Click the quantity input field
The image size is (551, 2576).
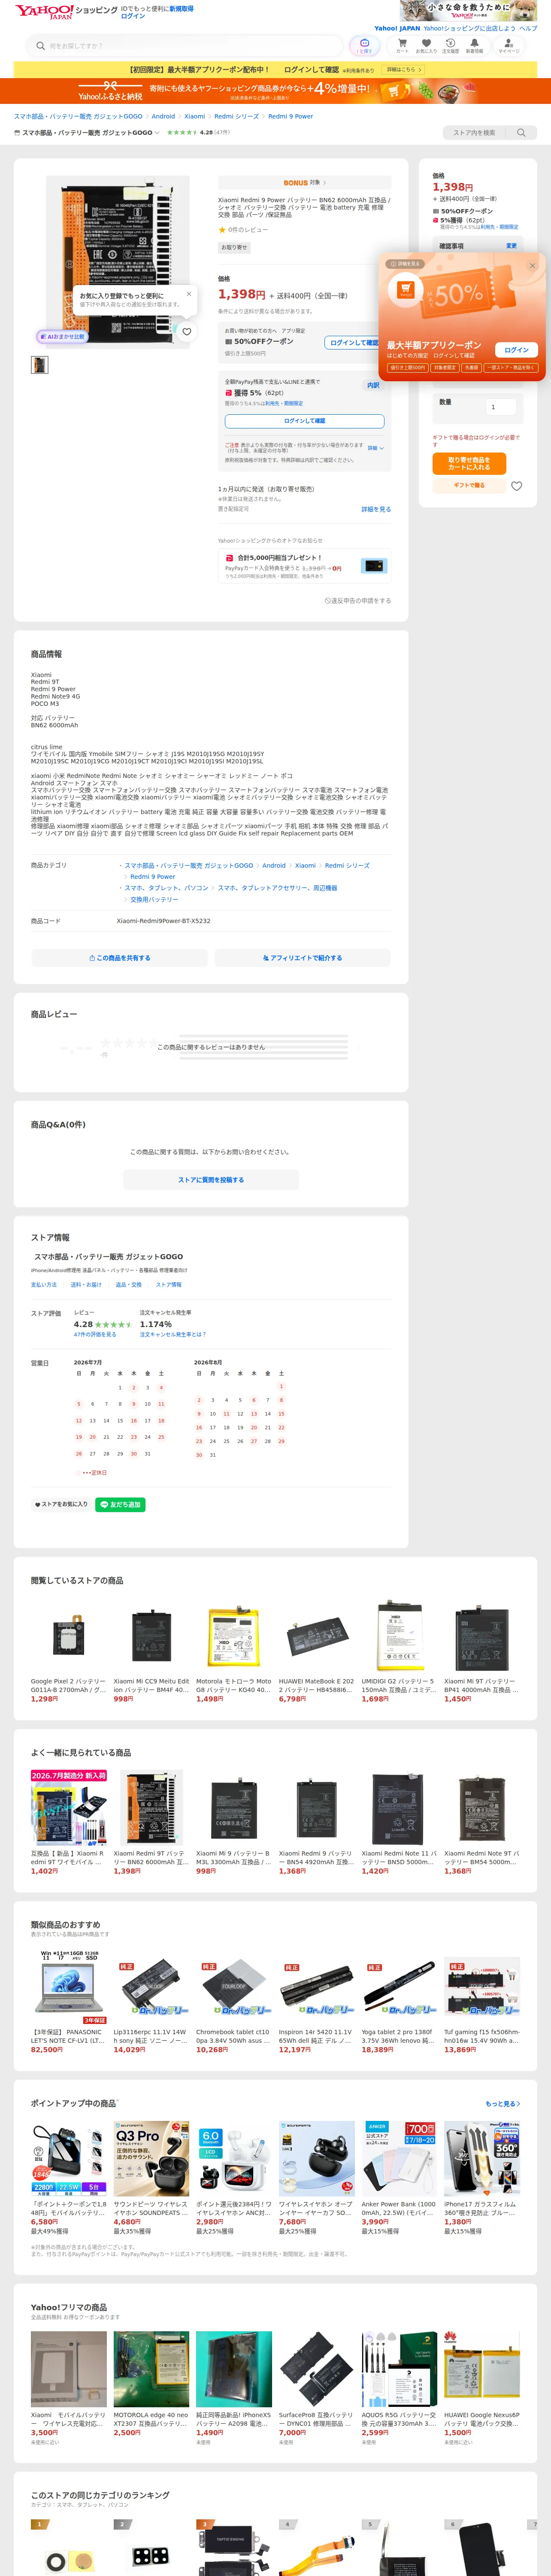(x=500, y=407)
